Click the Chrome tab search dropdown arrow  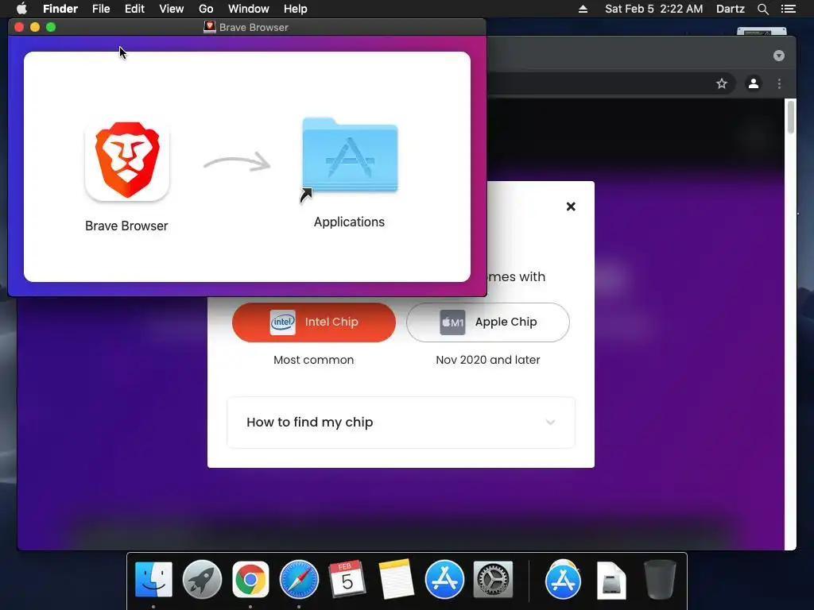pos(778,56)
